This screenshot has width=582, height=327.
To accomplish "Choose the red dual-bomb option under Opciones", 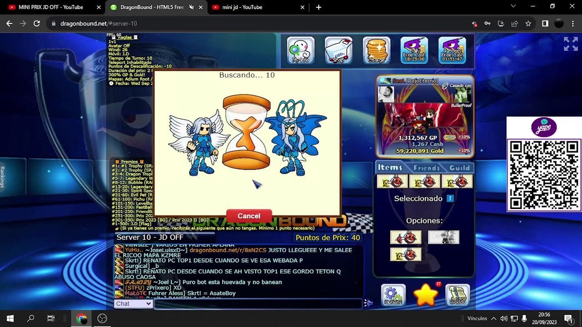I will (406, 237).
